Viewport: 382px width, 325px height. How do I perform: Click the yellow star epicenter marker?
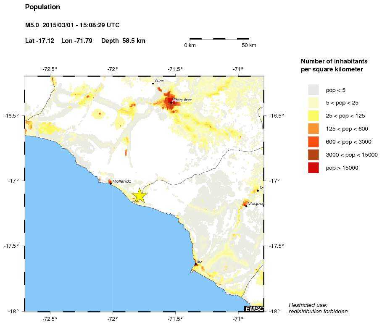pyautogui.click(x=140, y=195)
